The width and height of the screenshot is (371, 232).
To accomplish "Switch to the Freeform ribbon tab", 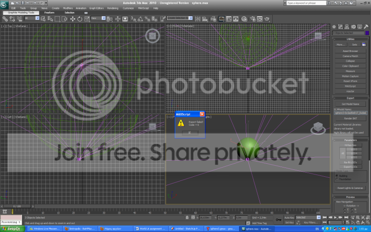I will 49,13.
